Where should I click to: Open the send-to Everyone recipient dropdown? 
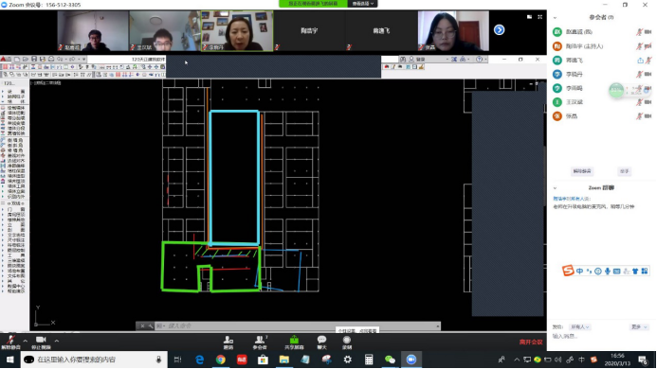580,326
